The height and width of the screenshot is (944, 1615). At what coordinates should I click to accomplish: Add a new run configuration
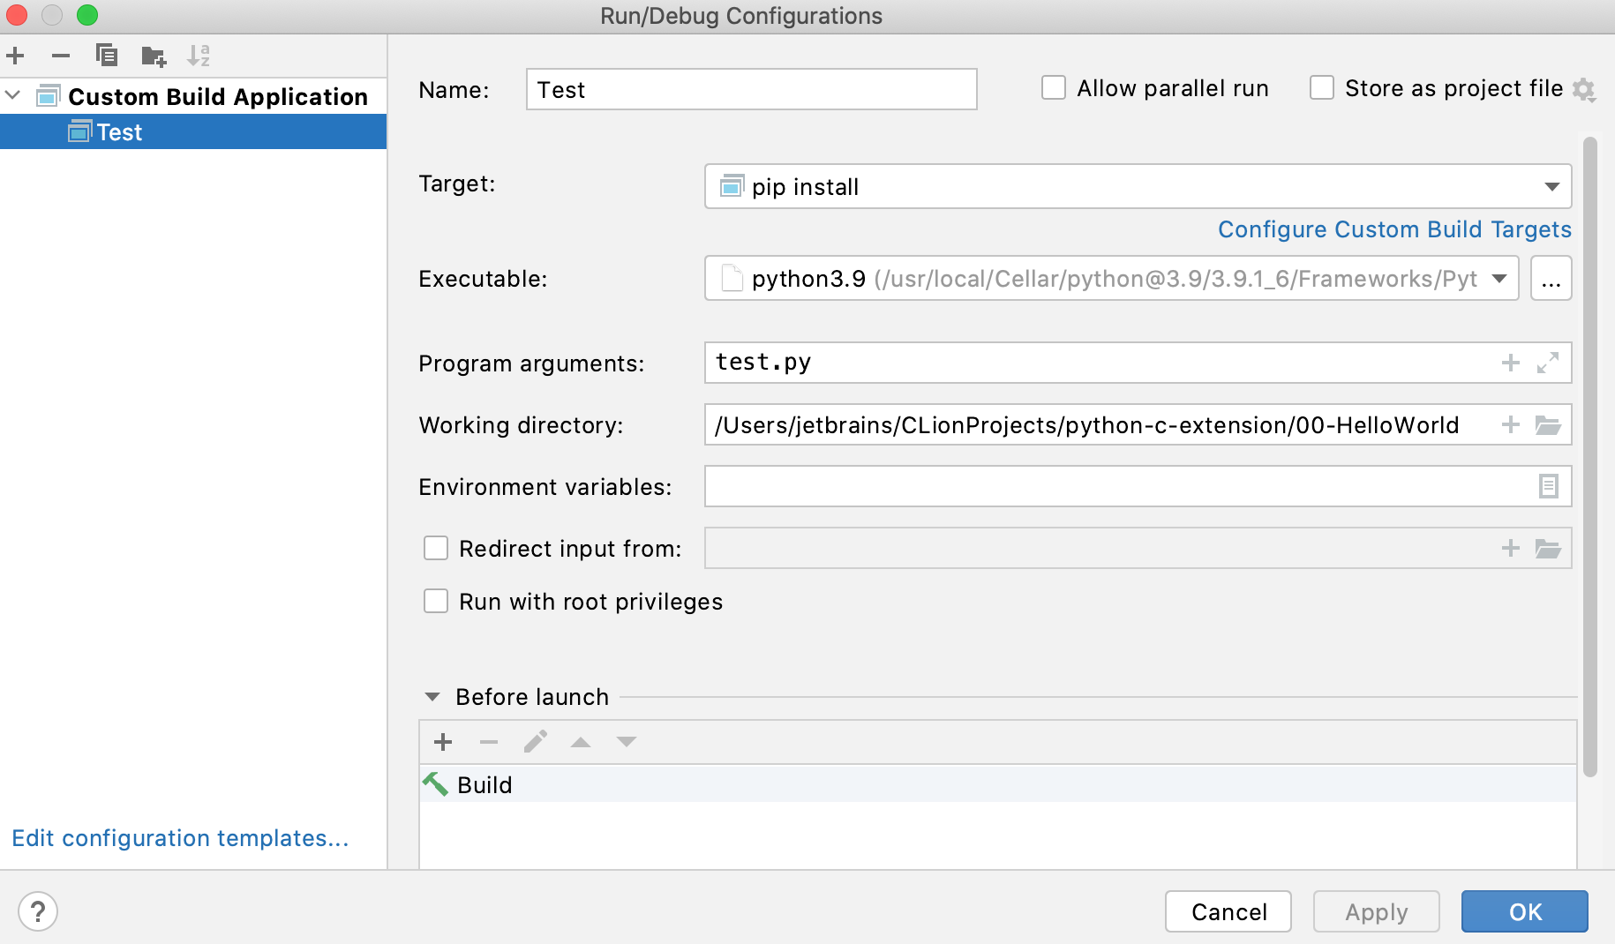coord(15,55)
